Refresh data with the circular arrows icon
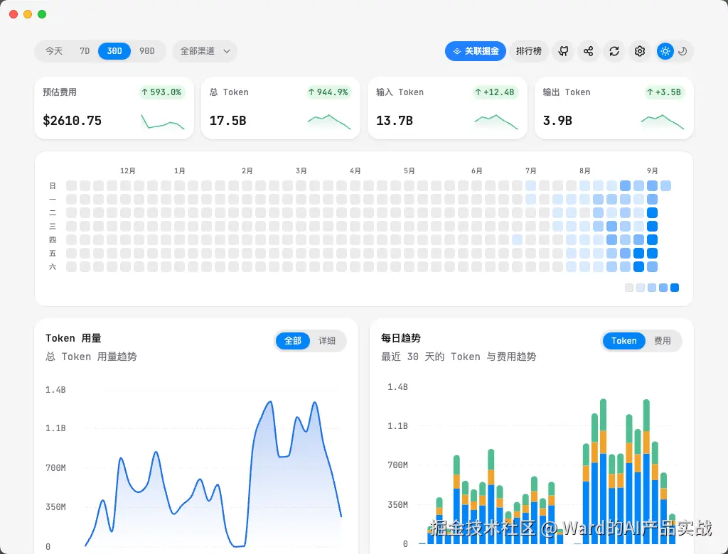This screenshot has height=554, width=728. [x=614, y=51]
